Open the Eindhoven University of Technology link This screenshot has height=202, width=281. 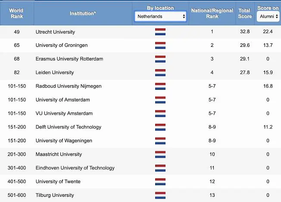point(75,168)
